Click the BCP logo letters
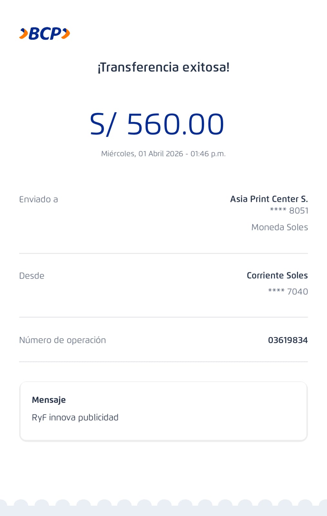 pos(44,34)
